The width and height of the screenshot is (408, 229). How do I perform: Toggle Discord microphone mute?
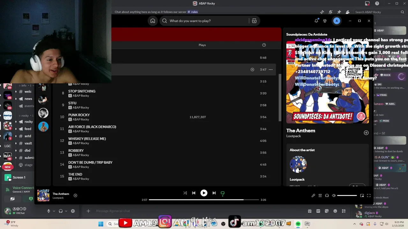[49, 211]
